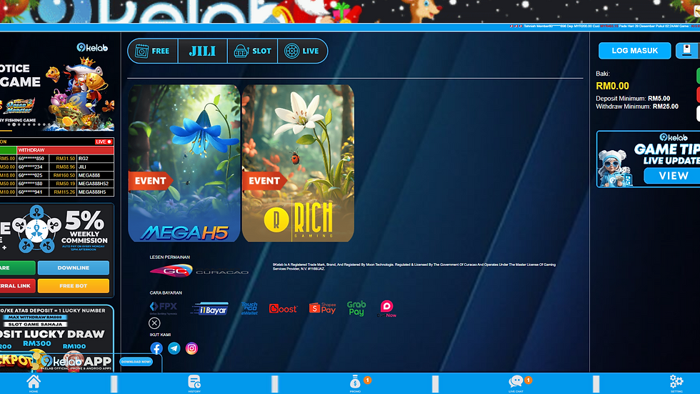Open the MEGAH5 event game card
Screen dimensions: 700x394
pos(184,163)
